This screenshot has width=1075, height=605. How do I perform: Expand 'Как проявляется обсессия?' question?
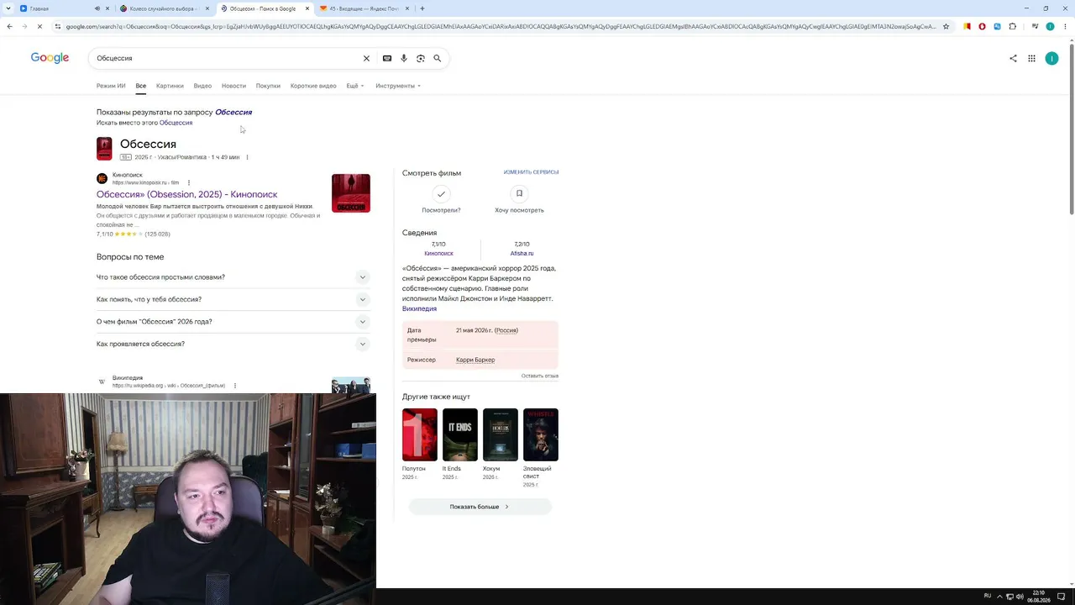233,344
